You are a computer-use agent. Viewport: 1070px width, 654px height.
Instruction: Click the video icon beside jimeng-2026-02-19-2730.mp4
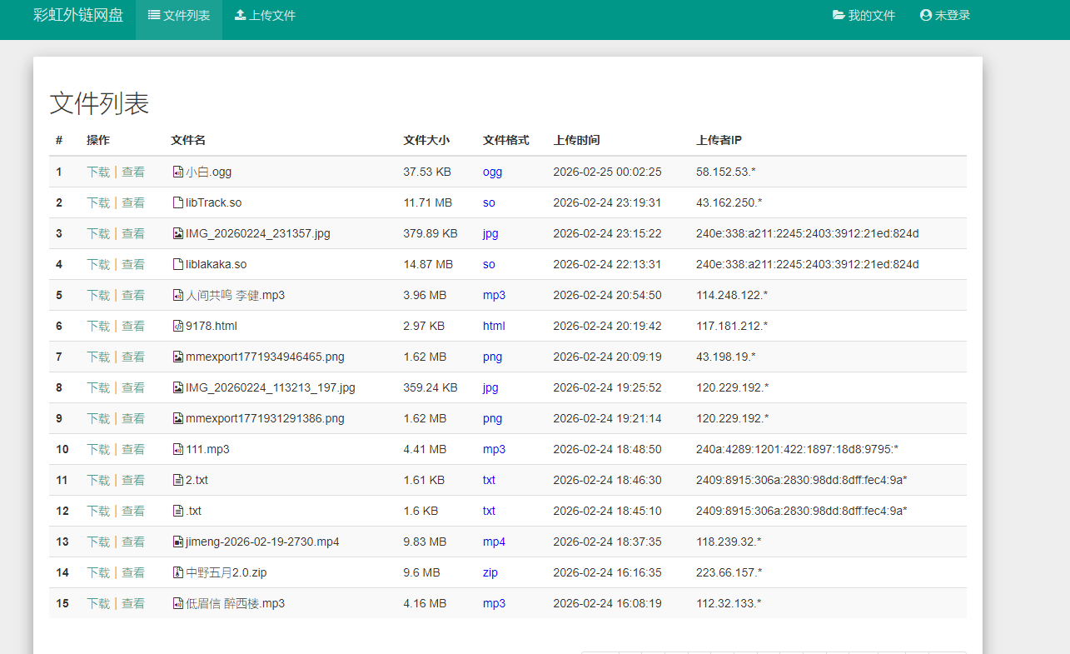tap(177, 542)
